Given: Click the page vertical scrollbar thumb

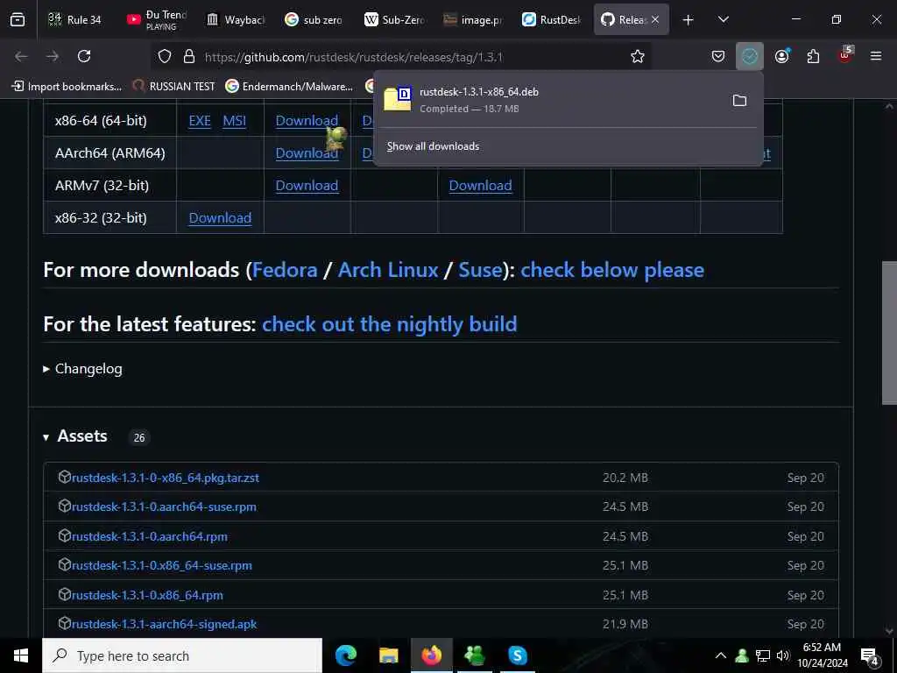Looking at the screenshot, I should click(890, 333).
